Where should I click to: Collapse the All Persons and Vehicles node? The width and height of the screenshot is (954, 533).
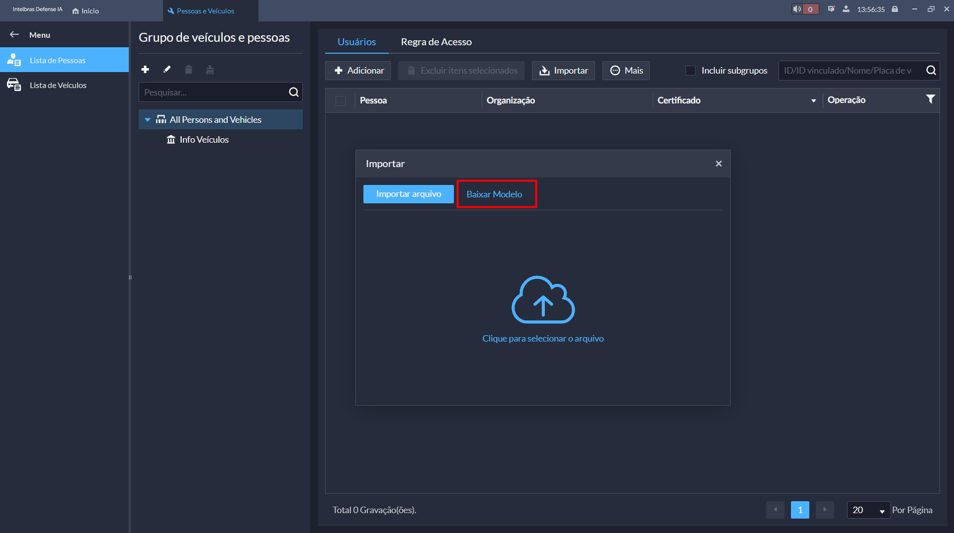(148, 120)
